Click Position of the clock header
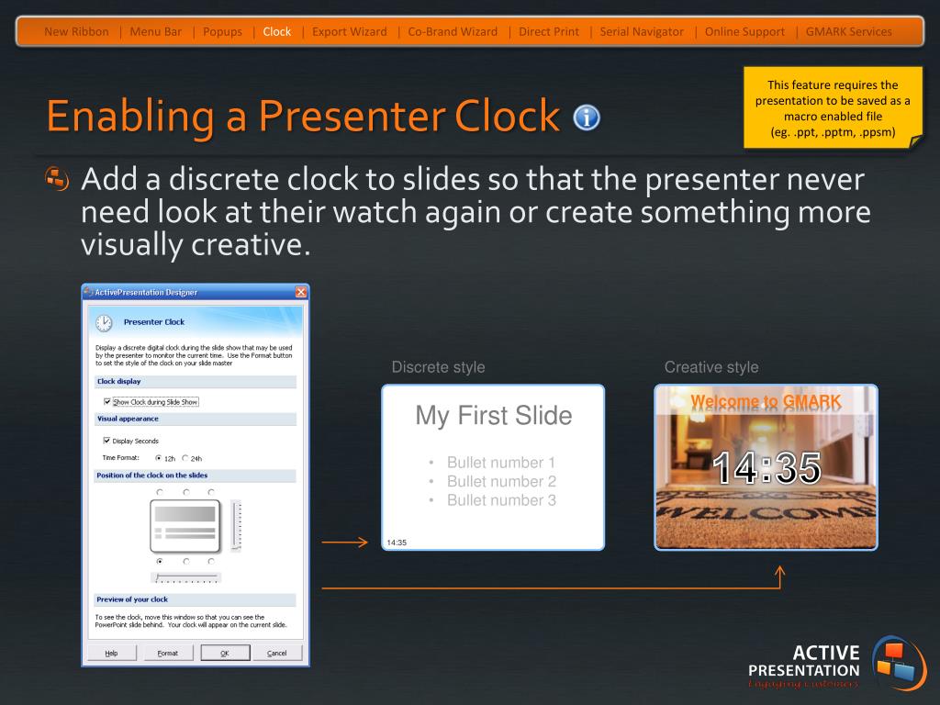Screen dimensions: 940x705 (x=195, y=476)
